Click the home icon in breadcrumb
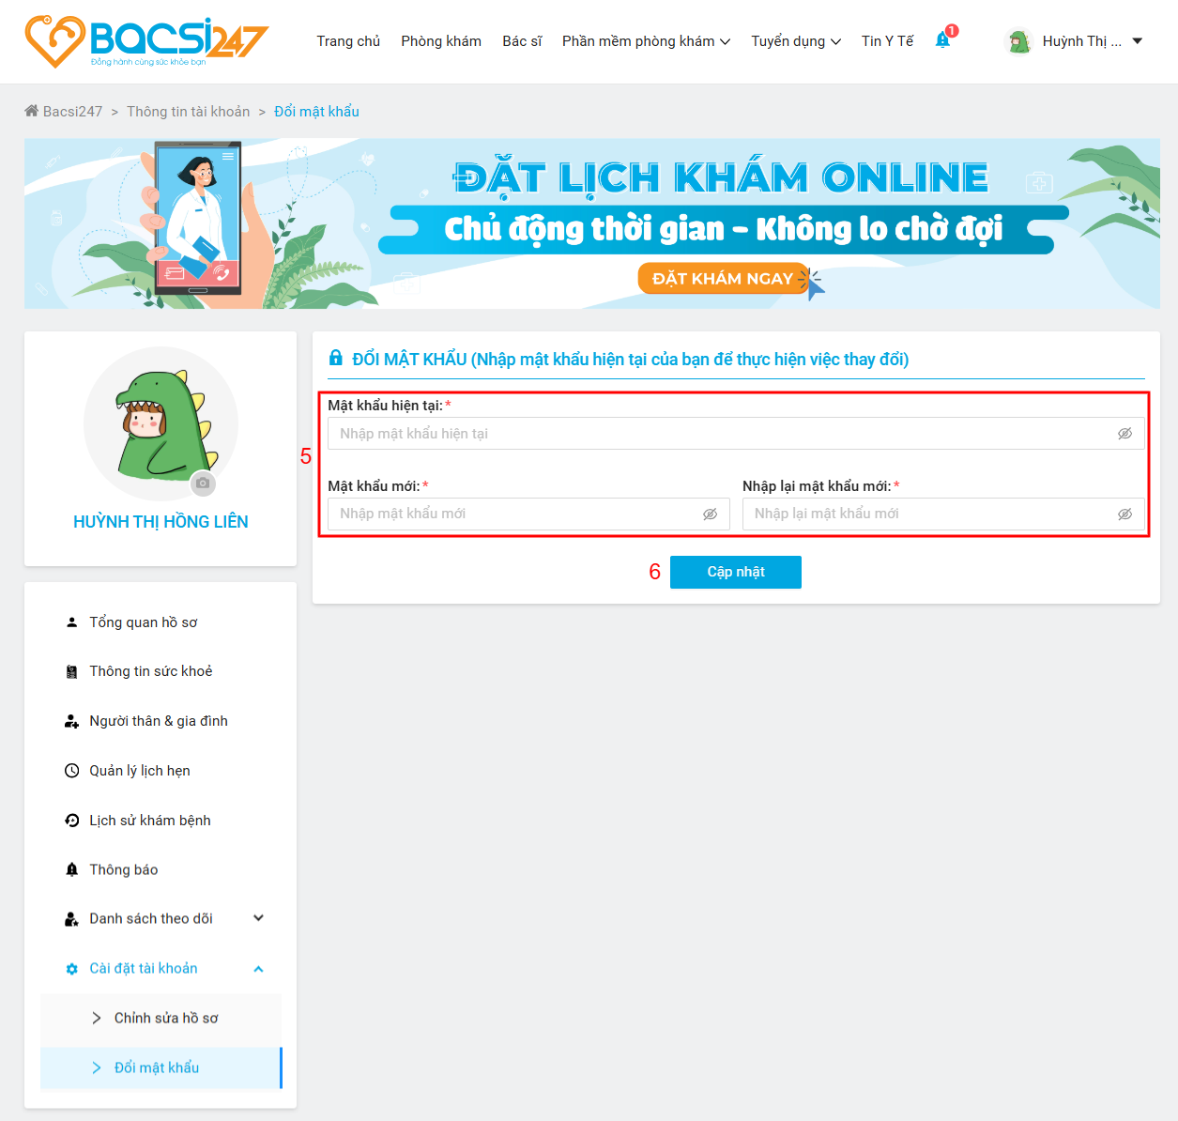 point(31,111)
